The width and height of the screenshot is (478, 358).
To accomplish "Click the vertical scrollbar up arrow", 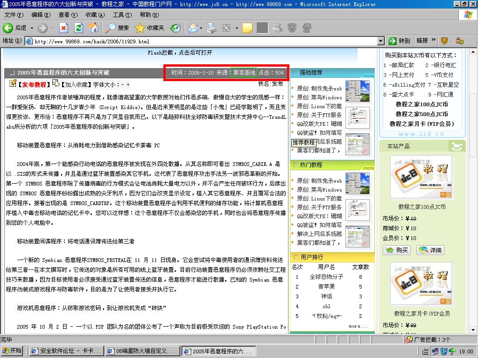I will click(473, 52).
